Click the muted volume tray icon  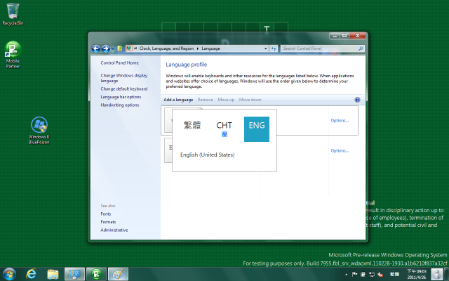click(x=380, y=275)
